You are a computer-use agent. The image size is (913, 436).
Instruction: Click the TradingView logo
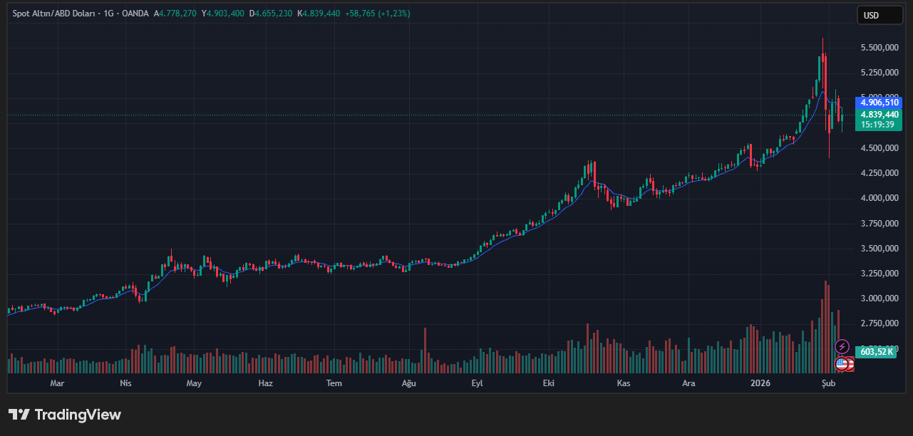point(19,415)
